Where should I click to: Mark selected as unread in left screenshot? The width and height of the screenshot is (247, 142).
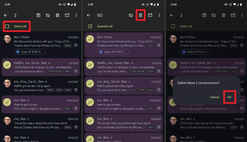point(67,15)
